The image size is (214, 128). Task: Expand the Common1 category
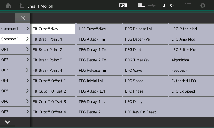coord(15,29)
